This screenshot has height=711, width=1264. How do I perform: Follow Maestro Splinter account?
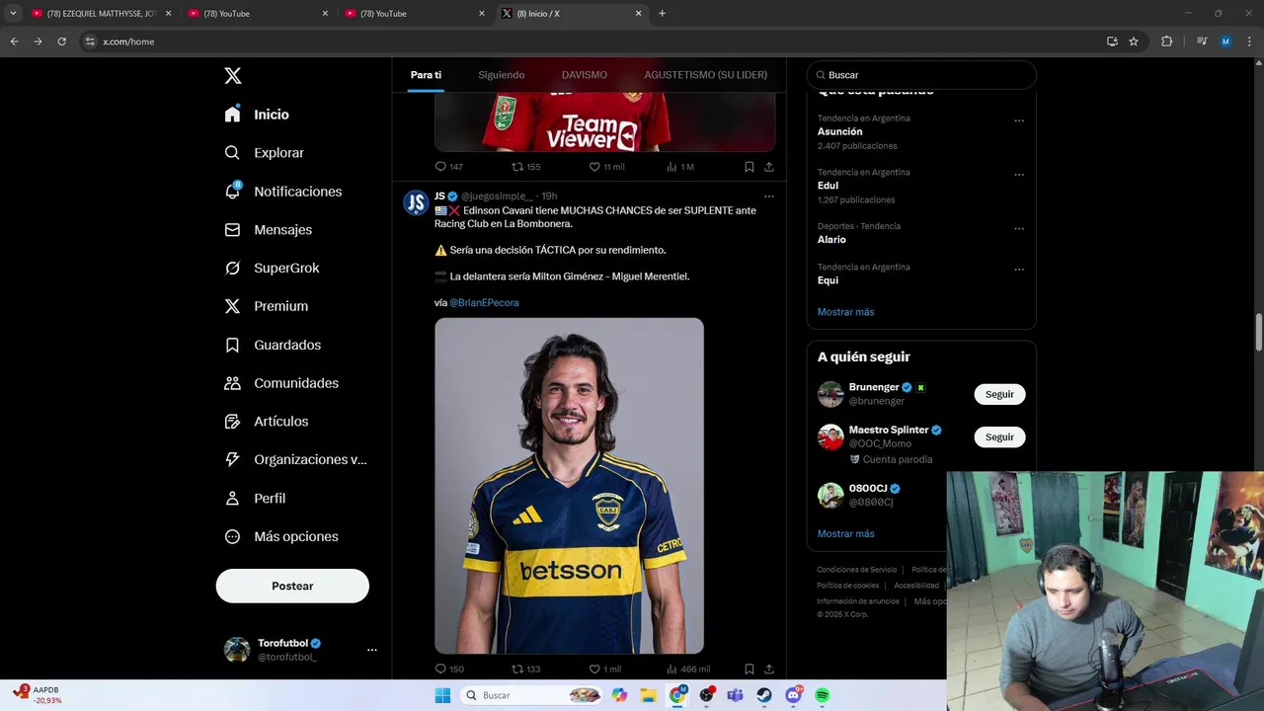[999, 436]
